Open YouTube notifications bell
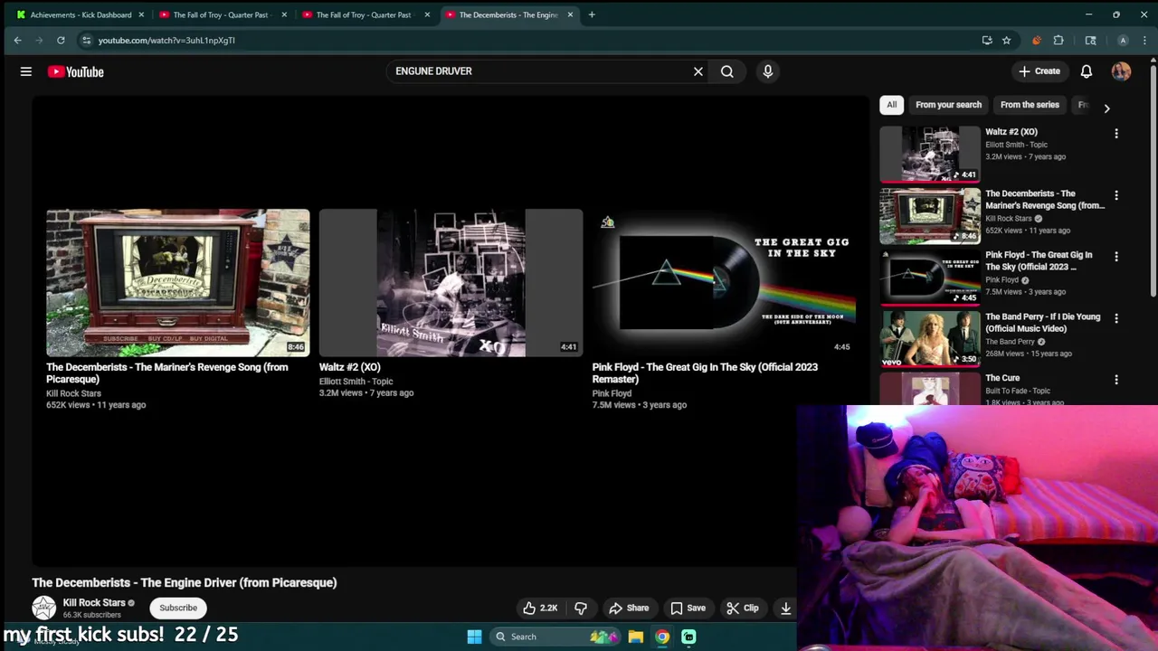This screenshot has height=651, width=1158. coord(1087,71)
